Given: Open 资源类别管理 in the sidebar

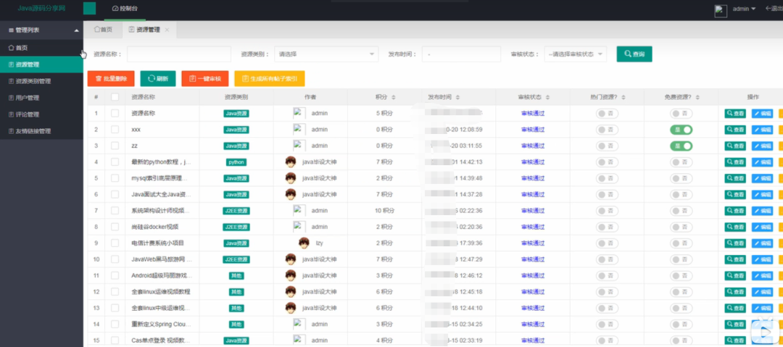Looking at the screenshot, I should click(x=41, y=81).
